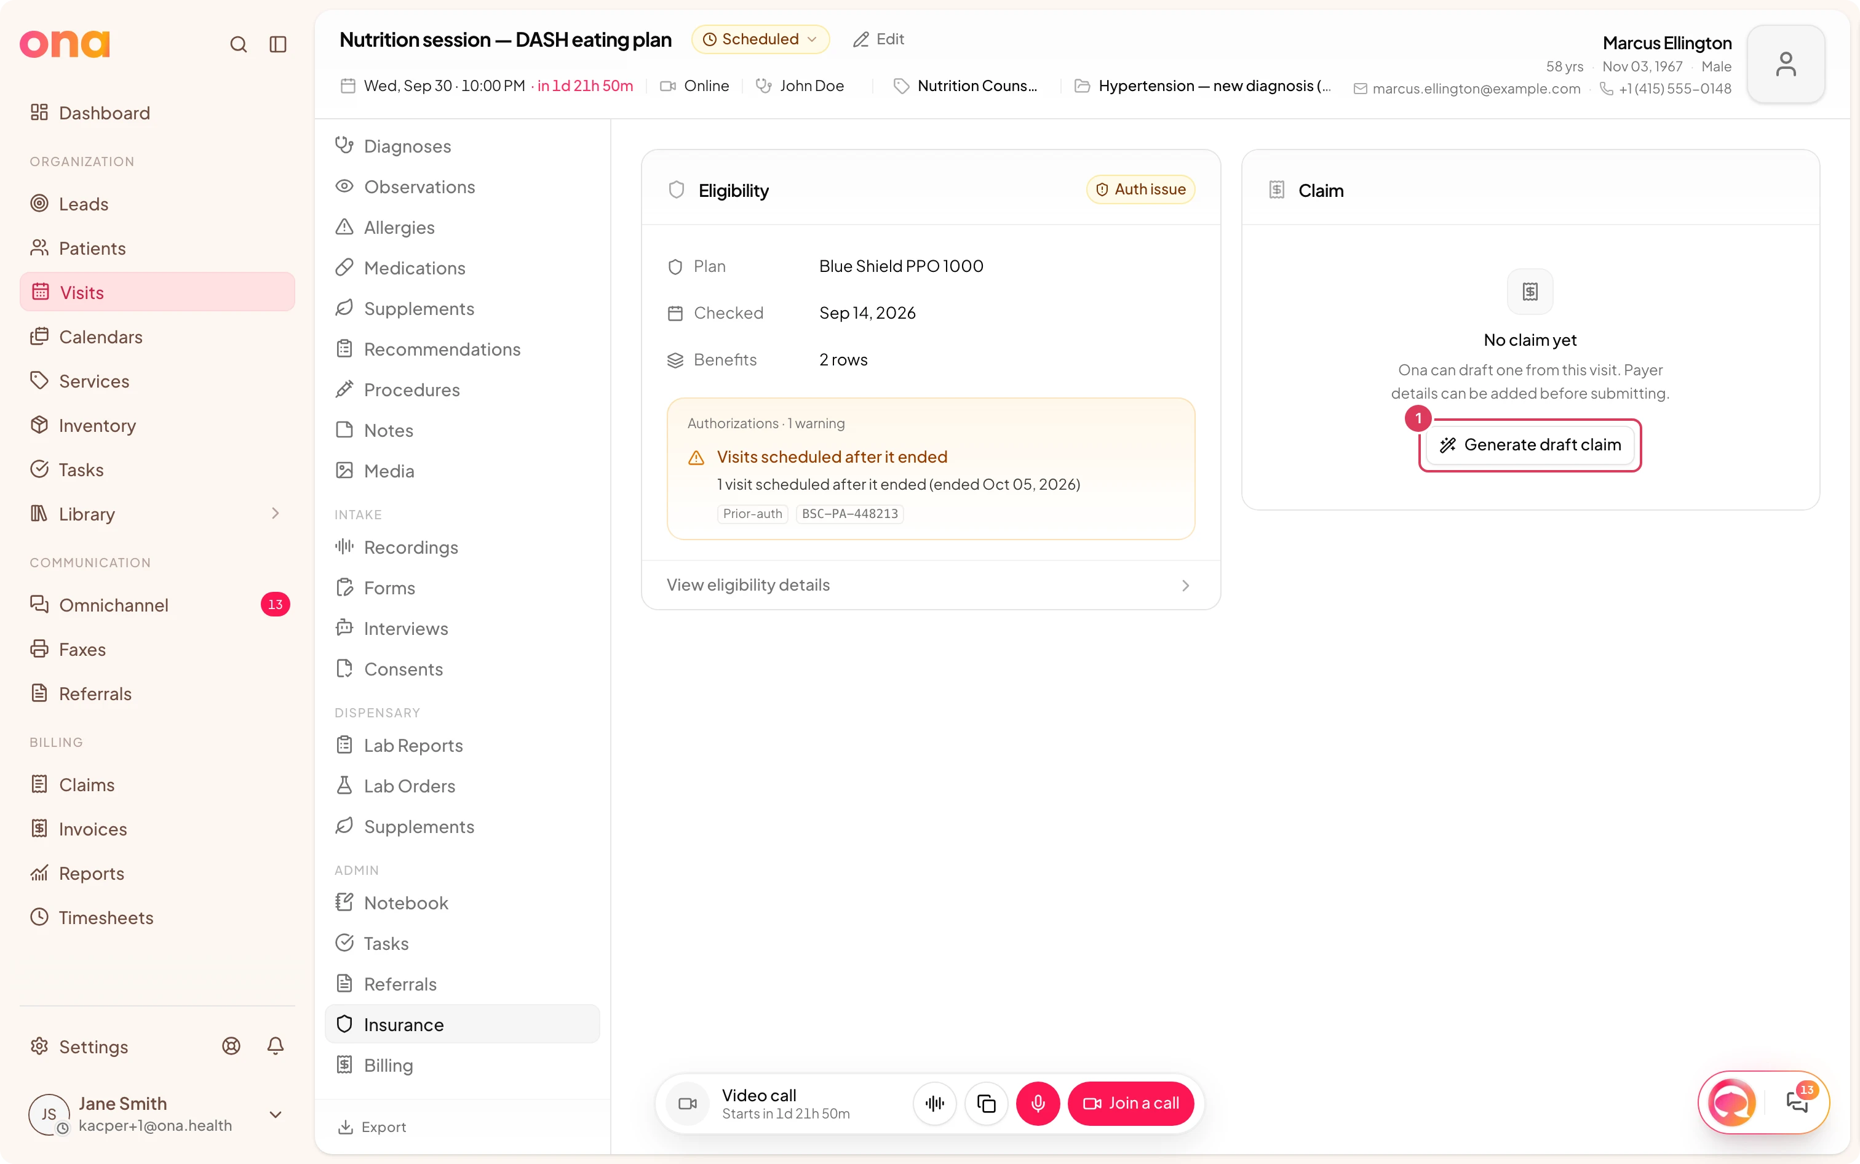Open Billing under Admin section
The width and height of the screenshot is (1860, 1164).
[x=462, y=1066]
